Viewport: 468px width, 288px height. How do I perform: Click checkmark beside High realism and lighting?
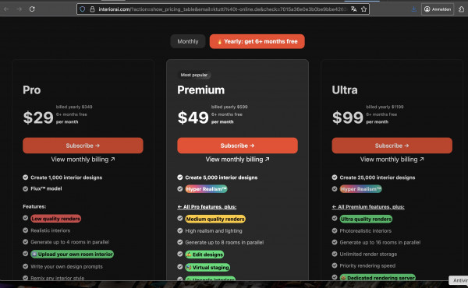180,230
